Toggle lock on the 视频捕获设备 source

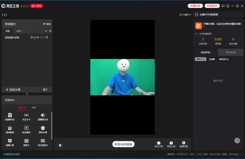pyautogui.click(x=35, y=38)
